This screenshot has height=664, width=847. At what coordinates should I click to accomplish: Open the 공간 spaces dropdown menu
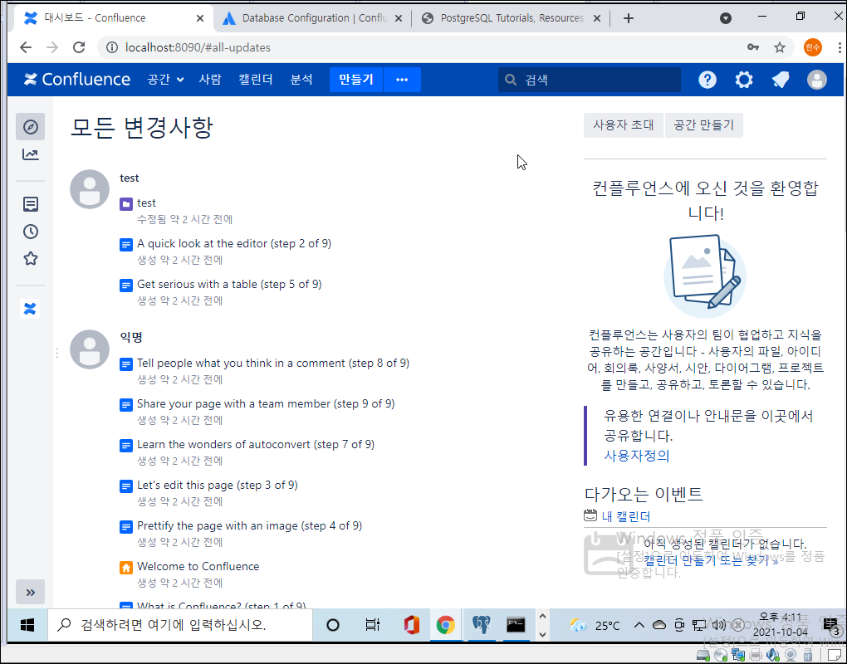click(x=165, y=80)
